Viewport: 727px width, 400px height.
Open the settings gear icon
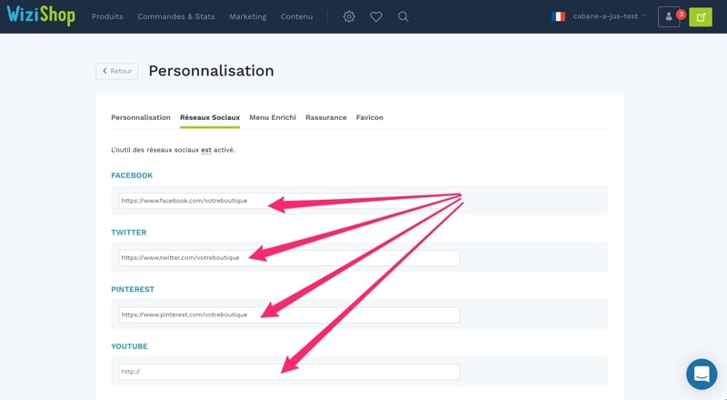pyautogui.click(x=349, y=16)
